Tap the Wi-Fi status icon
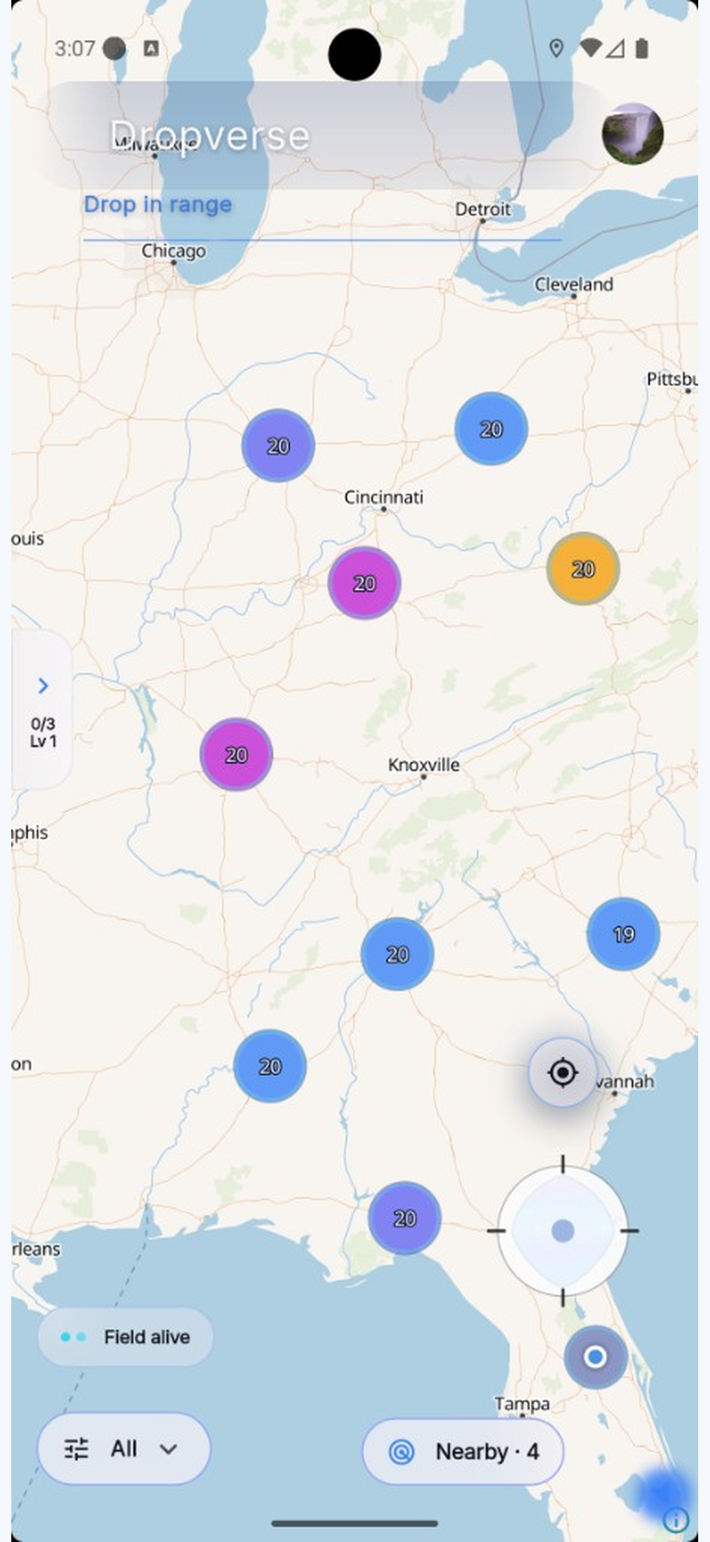This screenshot has height=1542, width=710. coord(590,48)
